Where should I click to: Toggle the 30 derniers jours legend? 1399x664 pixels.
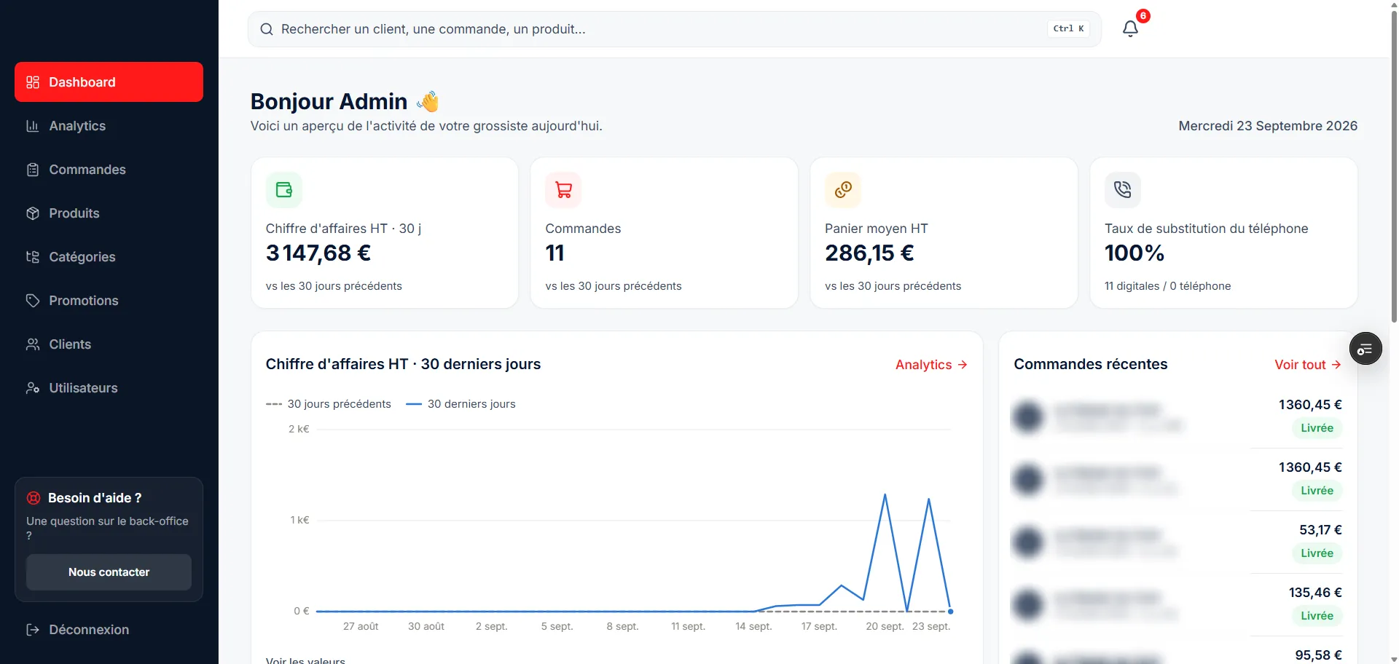[461, 404]
